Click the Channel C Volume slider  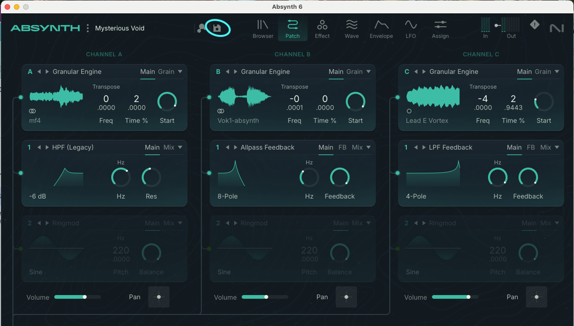[455, 297]
